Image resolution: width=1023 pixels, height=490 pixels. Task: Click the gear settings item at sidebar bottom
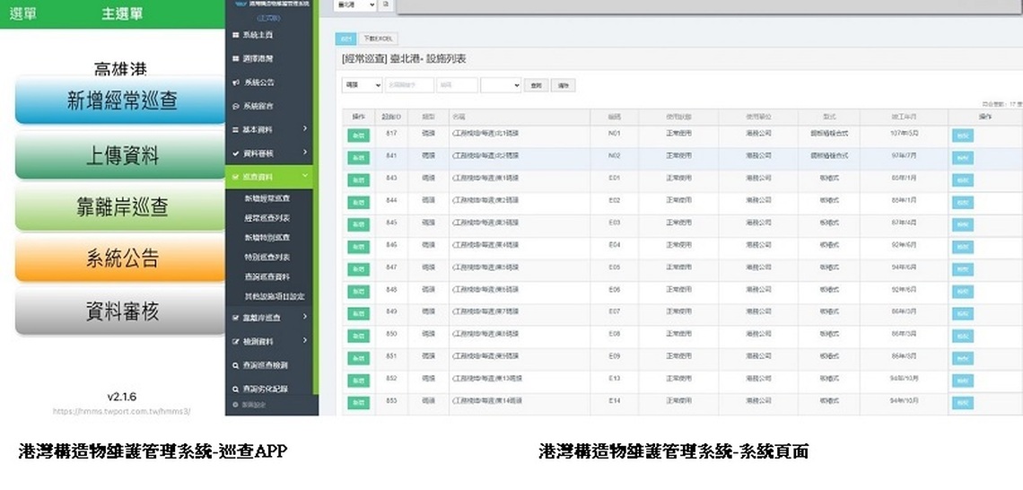pos(248,405)
